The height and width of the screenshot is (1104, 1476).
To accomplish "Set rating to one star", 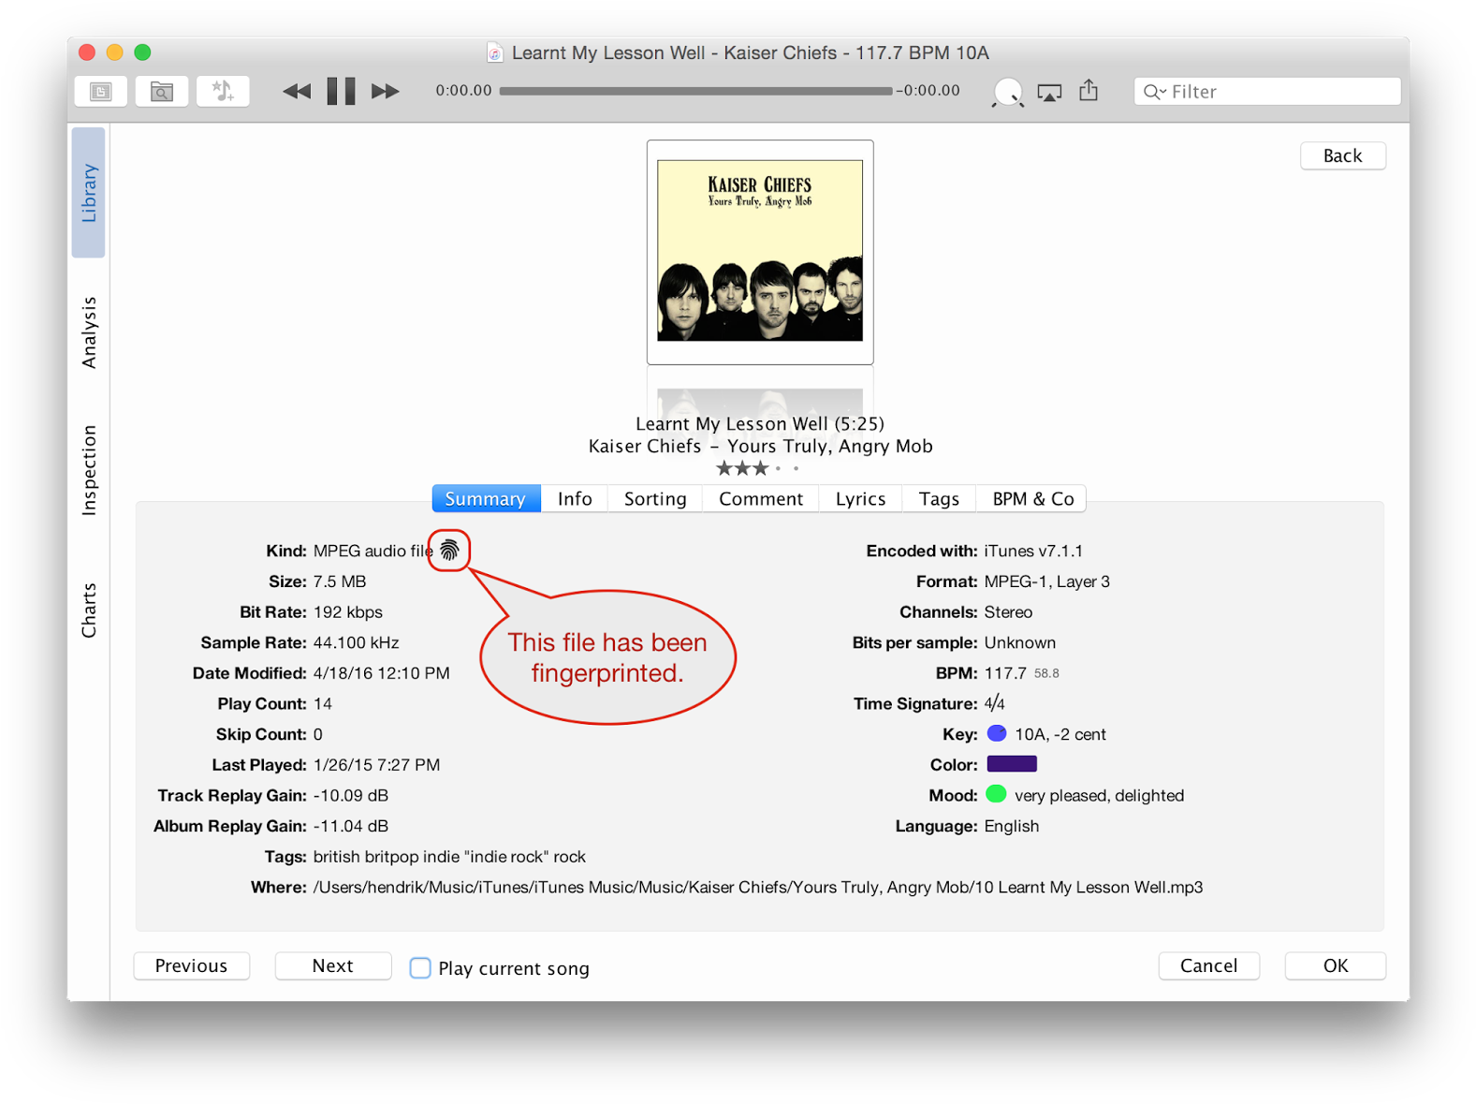I will tap(724, 468).
